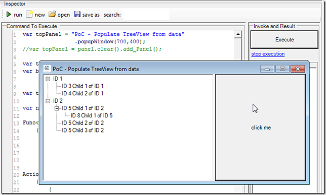Select 'ID 3 Child 1 of ID 1'
326x195 pixels.
(x=83, y=86)
